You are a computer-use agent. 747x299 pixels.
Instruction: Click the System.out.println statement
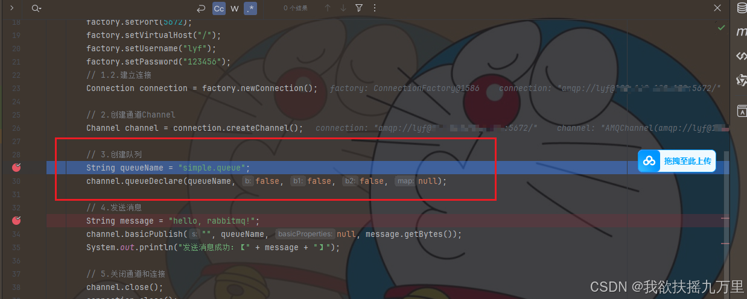(213, 247)
